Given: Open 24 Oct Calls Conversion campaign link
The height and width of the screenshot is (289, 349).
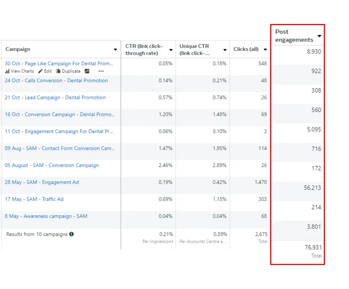Looking at the screenshot, I should [x=56, y=81].
